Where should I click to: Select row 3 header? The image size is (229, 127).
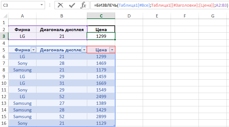click(4, 36)
